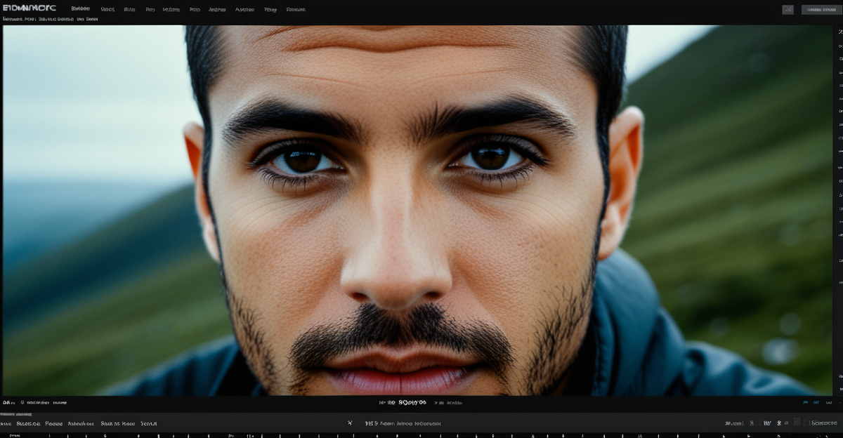The width and height of the screenshot is (843, 438).
Task: Click the timecode display below the video preview
Action: 403,403
